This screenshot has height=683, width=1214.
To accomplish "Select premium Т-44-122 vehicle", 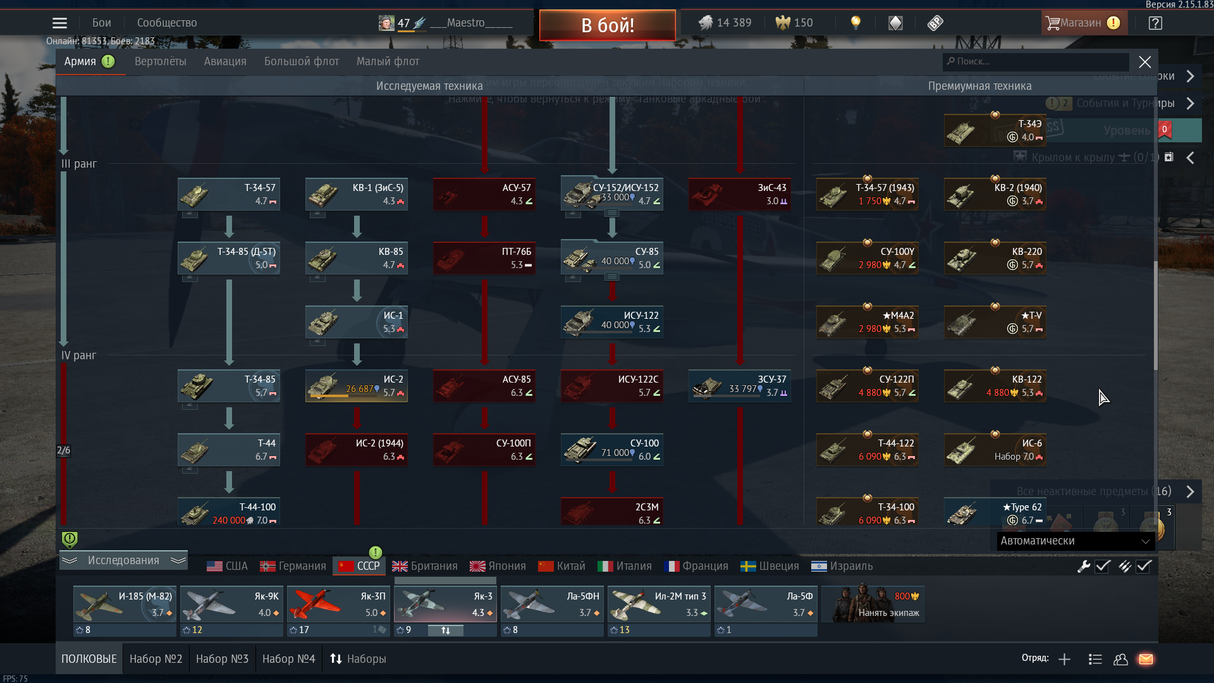I will [x=868, y=450].
